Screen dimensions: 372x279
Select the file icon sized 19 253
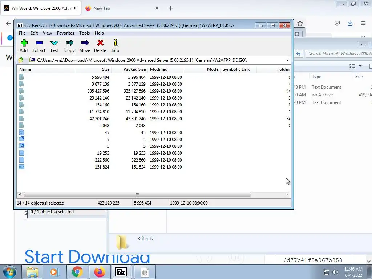click(x=21, y=153)
